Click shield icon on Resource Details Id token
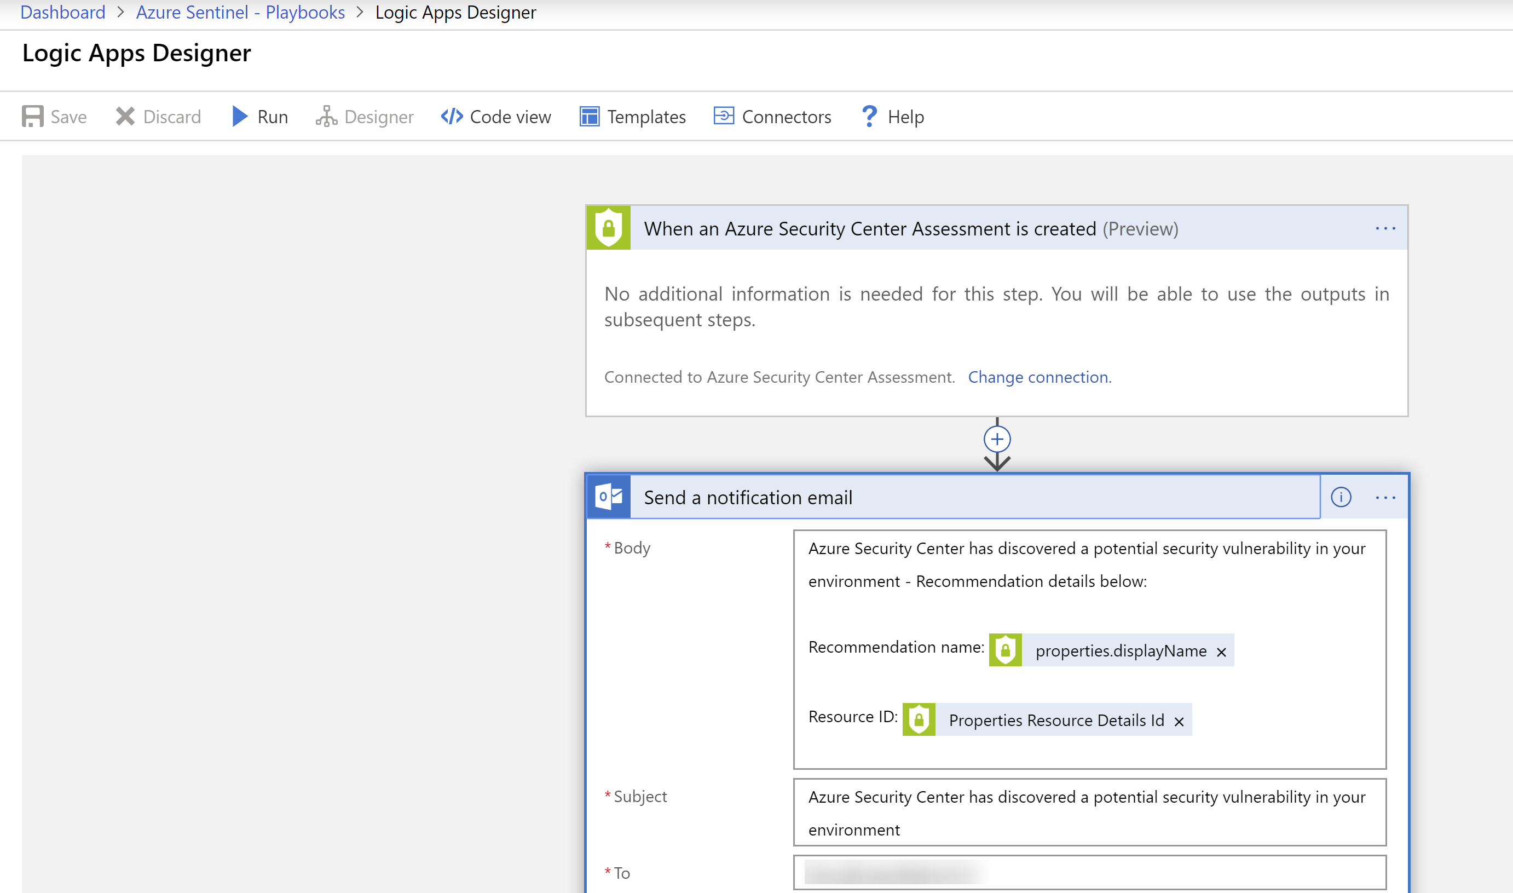 coord(919,719)
